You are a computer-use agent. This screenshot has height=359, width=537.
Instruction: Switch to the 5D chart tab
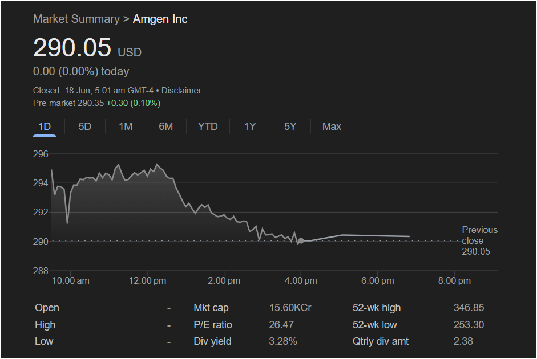[x=84, y=127]
